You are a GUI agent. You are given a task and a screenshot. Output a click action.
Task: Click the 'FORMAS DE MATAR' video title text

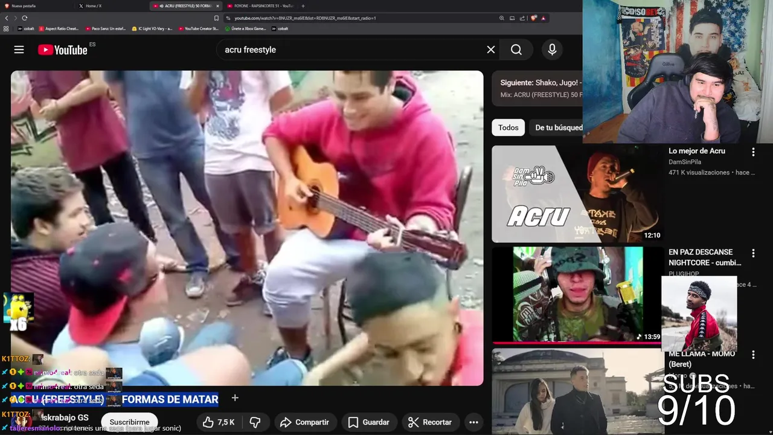point(170,399)
